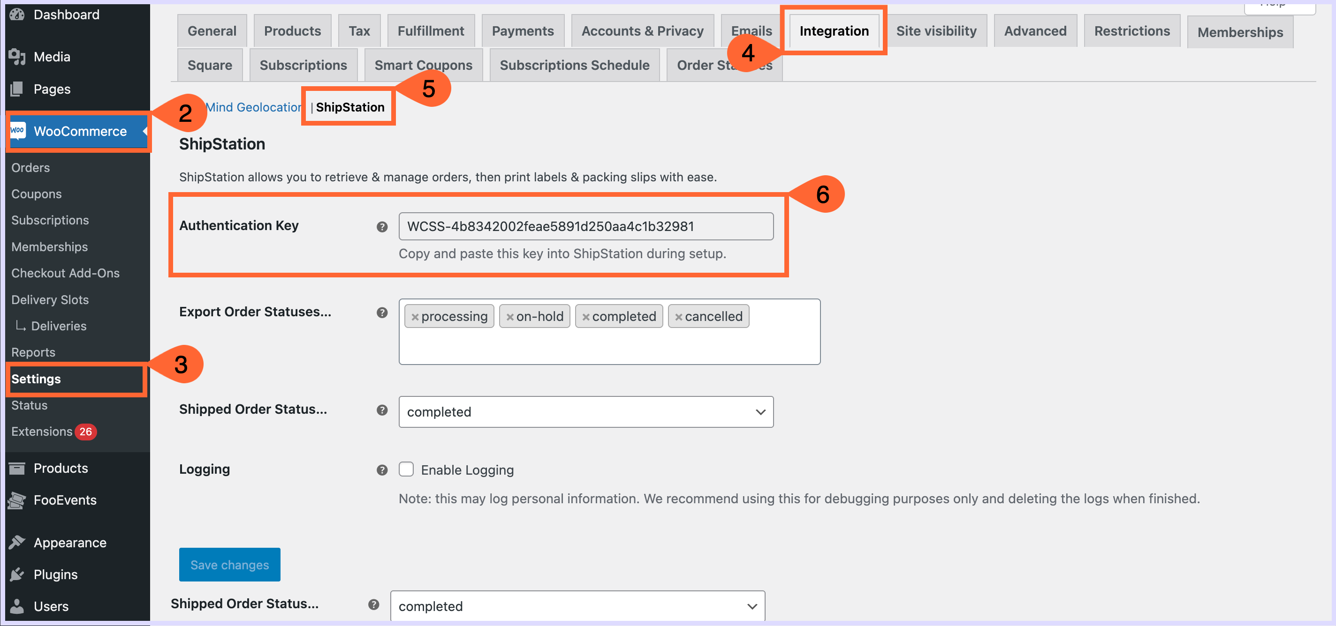Image resolution: width=1336 pixels, height=626 pixels.
Task: Open Deliveries sub-item in sidebar
Action: tap(59, 326)
